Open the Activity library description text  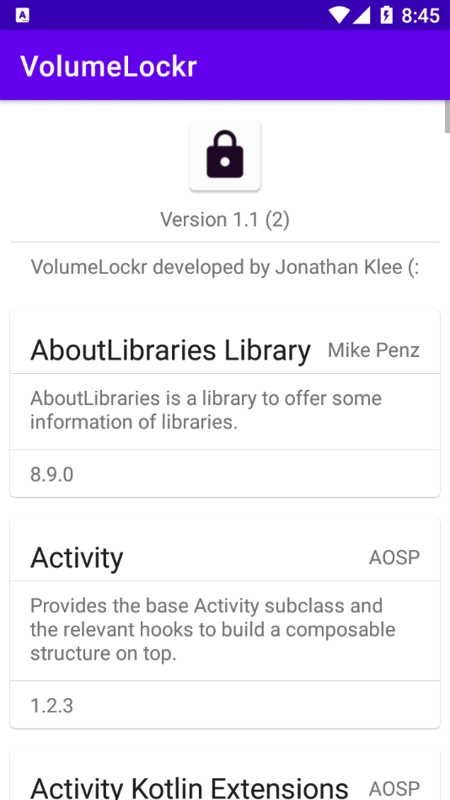pos(213,630)
